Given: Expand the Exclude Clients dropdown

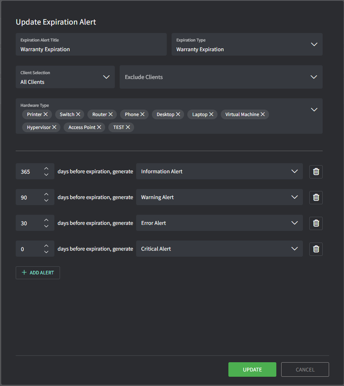Looking at the screenshot, I should point(314,77).
